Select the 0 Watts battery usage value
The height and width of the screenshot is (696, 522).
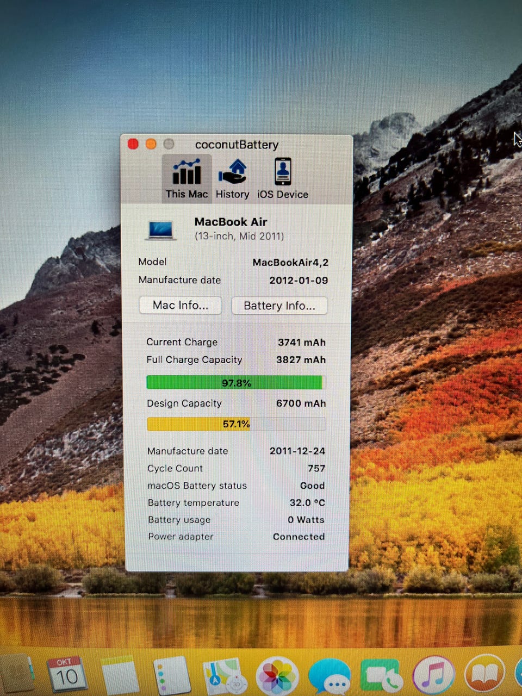tap(306, 520)
